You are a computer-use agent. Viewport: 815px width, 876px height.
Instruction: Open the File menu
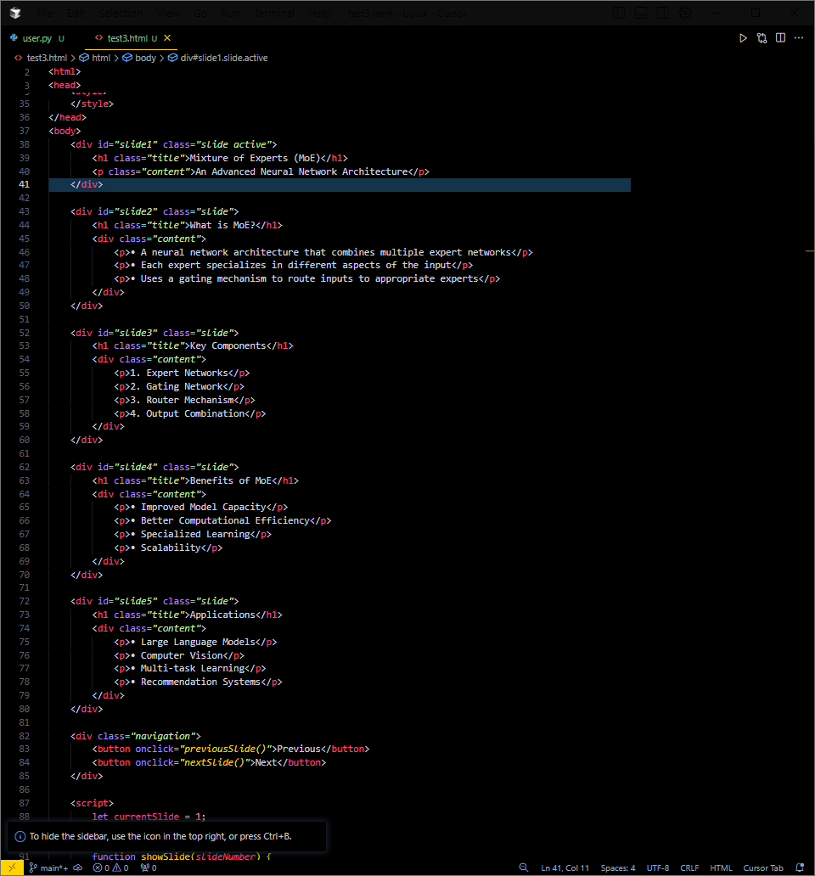point(45,13)
